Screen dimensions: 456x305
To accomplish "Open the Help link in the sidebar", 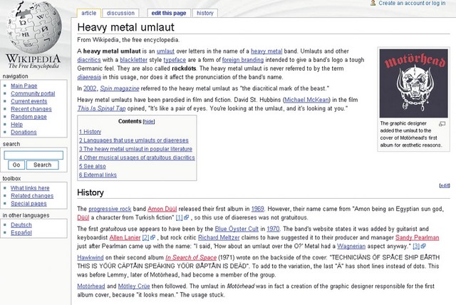I will (16, 125).
